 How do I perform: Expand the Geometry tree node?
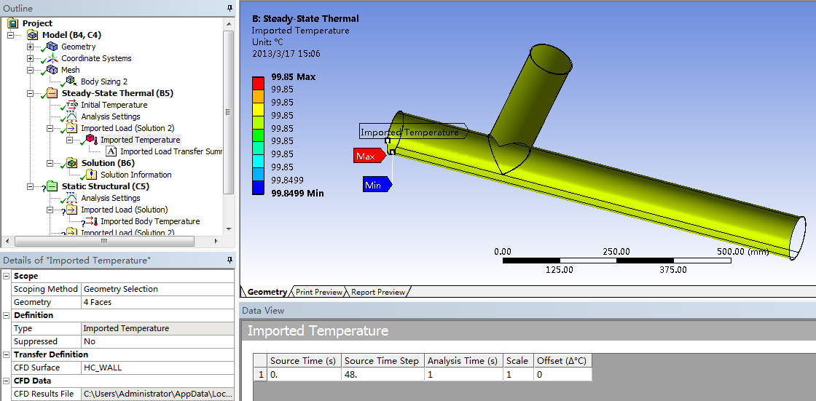tap(30, 47)
